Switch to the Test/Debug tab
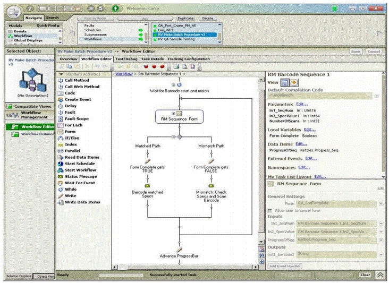Viewport: 389px width, 283px height. pos(126,59)
